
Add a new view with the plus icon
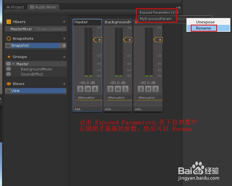click(x=64, y=84)
